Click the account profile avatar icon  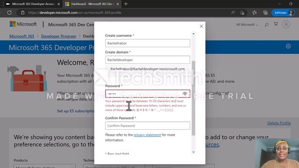coord(286,24)
